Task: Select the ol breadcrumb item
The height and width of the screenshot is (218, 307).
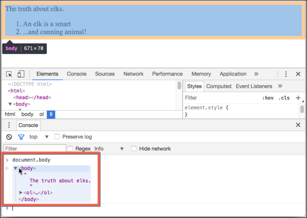Action: click(42, 115)
